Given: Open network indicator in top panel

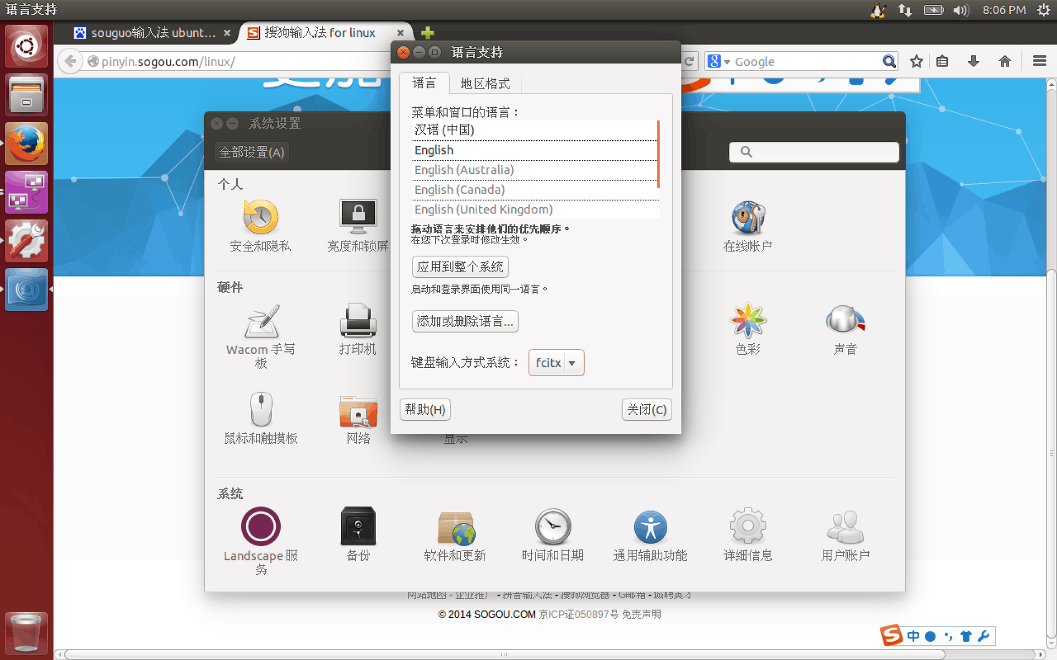Looking at the screenshot, I should [x=905, y=10].
